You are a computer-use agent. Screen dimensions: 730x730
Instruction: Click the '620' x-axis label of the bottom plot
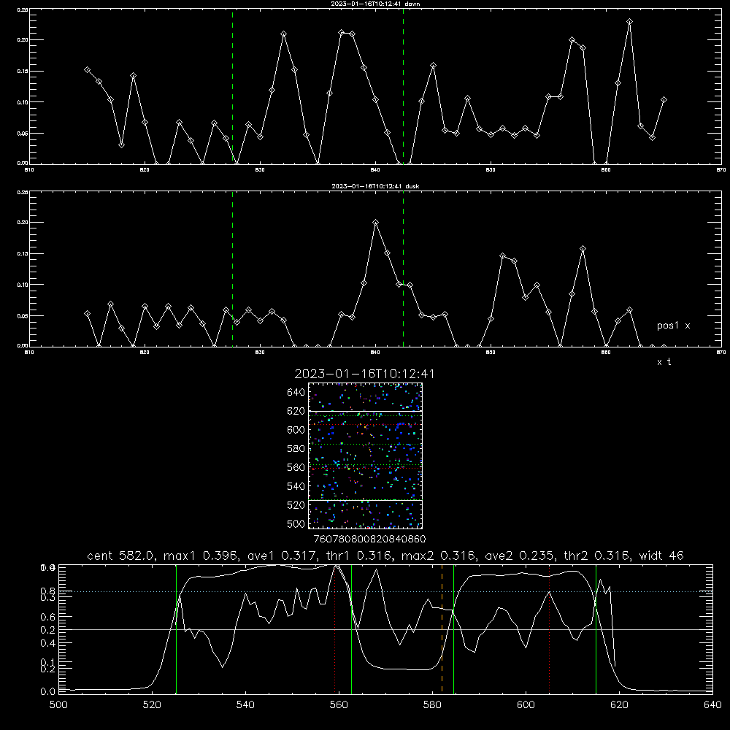click(x=619, y=705)
